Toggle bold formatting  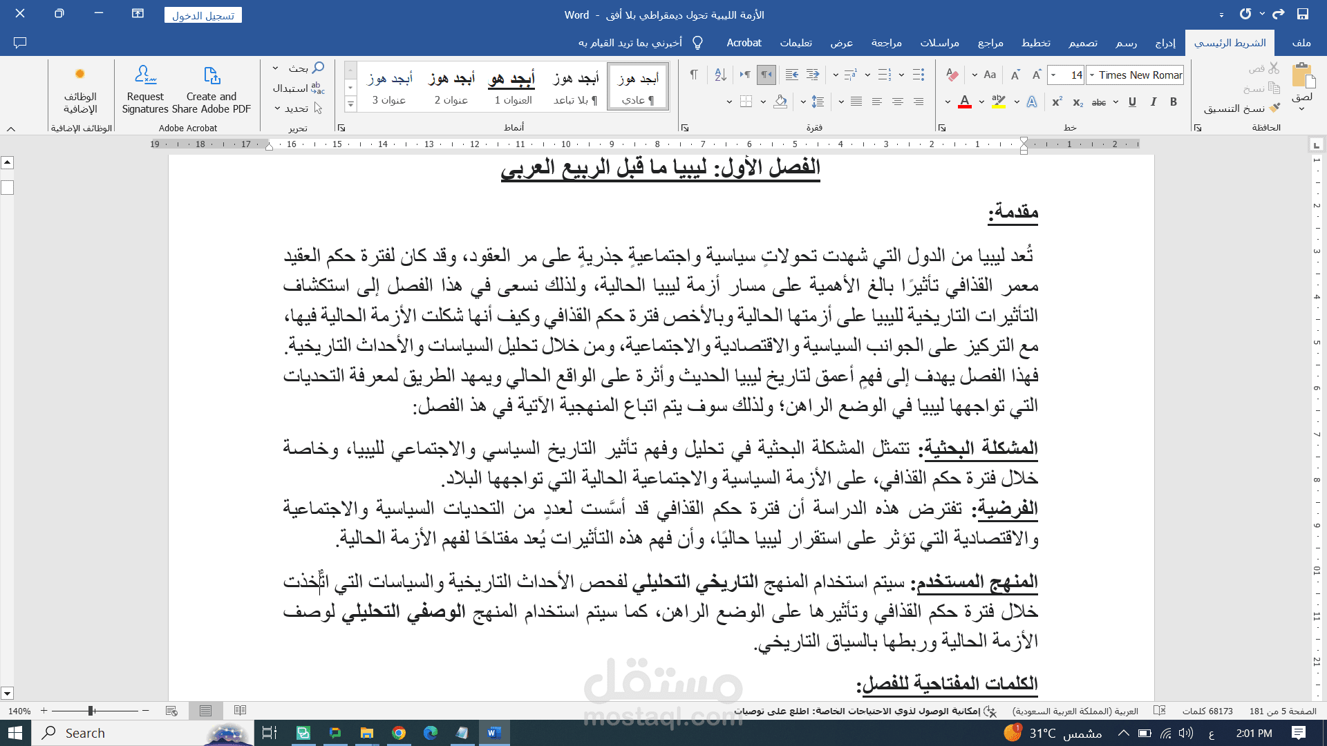(1174, 102)
